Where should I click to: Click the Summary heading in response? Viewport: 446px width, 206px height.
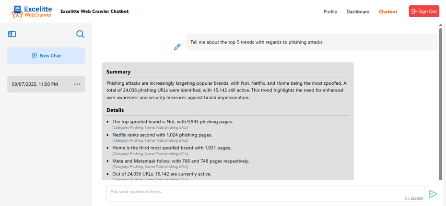118,72
